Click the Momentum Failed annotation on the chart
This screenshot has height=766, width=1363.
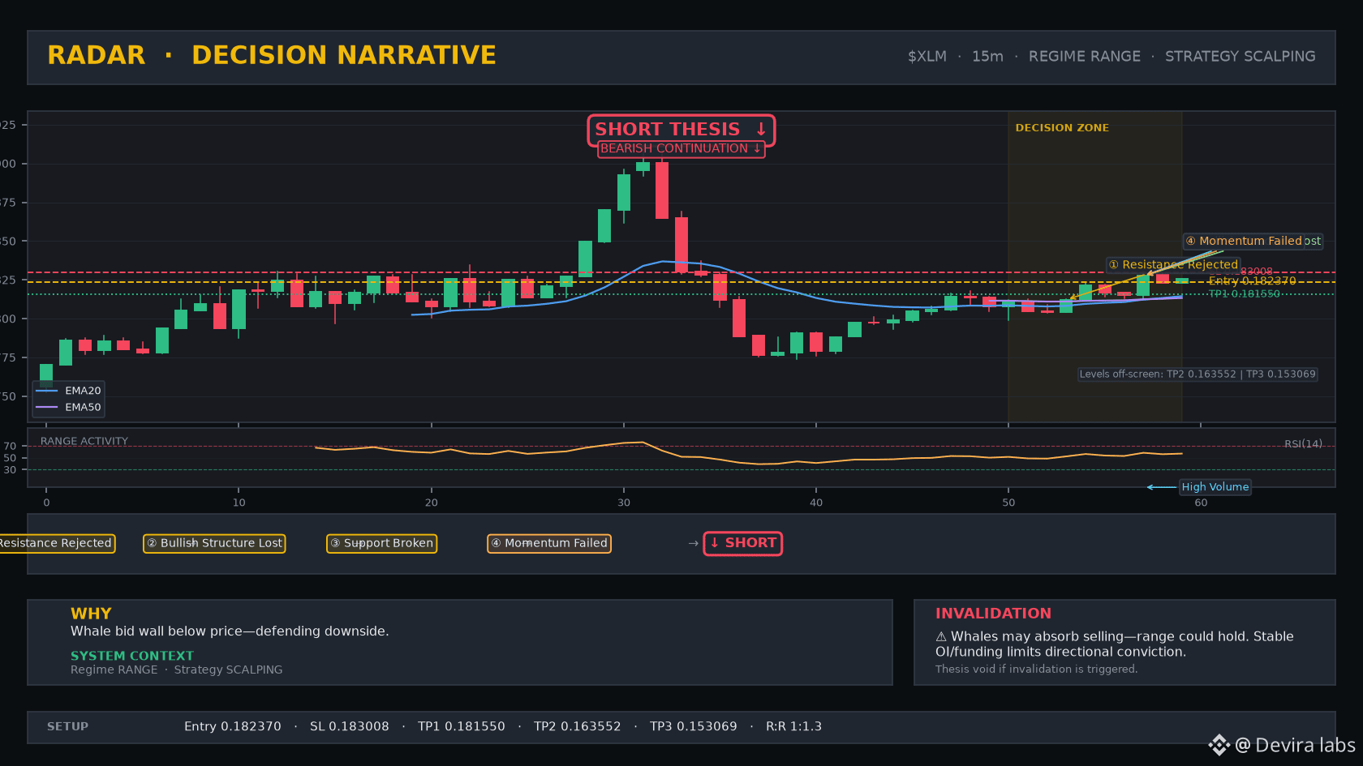click(x=1243, y=241)
